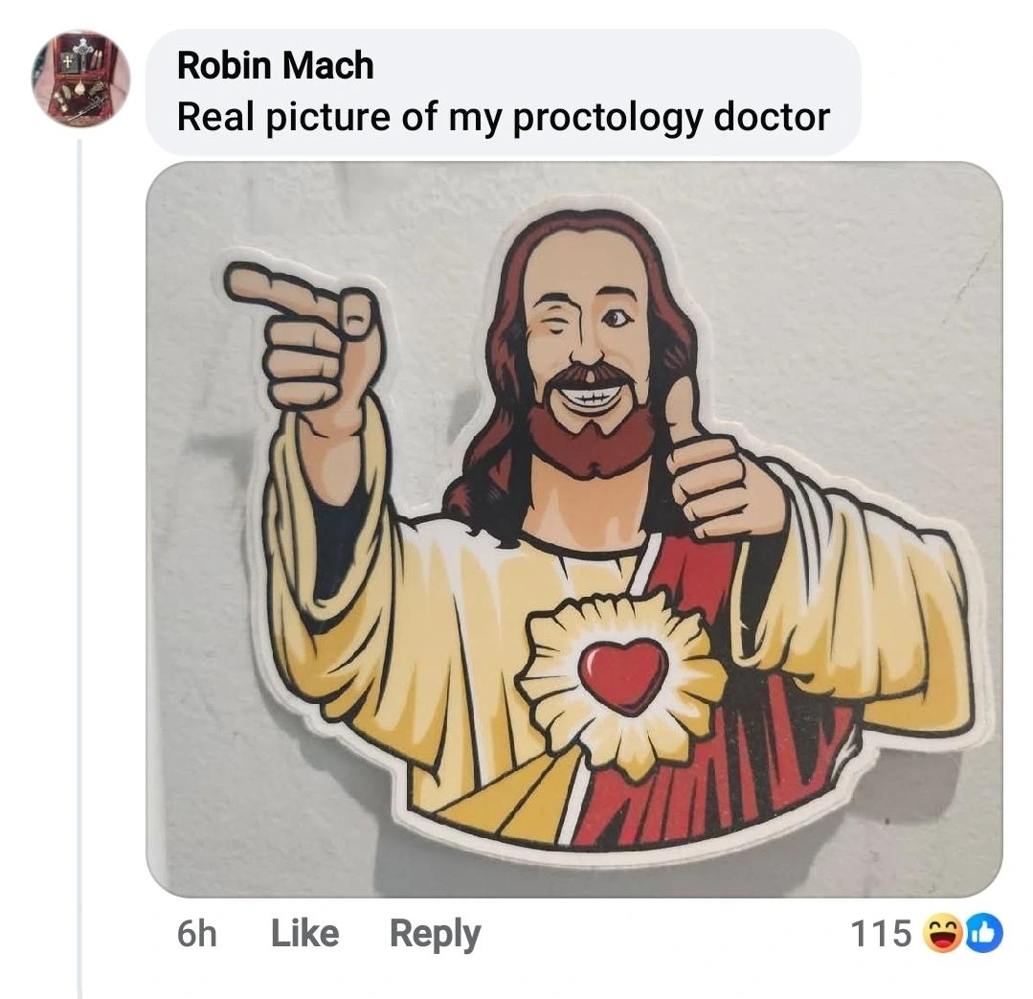Like Robin Mach's comment
The height and width of the screenshot is (999, 1033).
(x=304, y=933)
